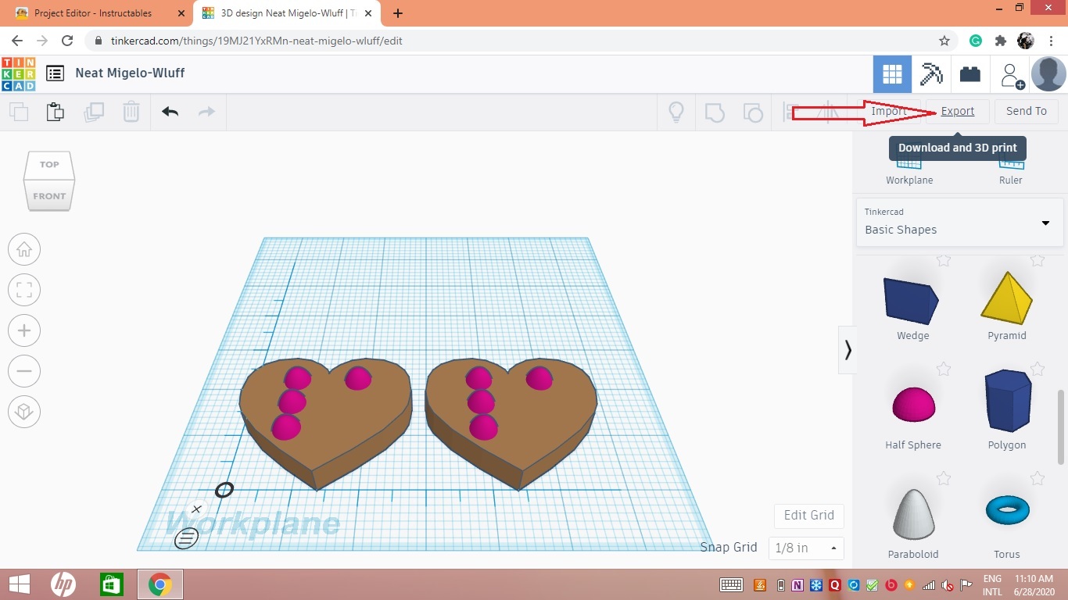
Task: Click the Copy icon in the toolbar
Action: pos(19,112)
